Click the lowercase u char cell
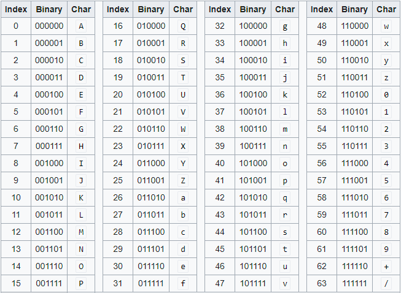 click(x=285, y=266)
